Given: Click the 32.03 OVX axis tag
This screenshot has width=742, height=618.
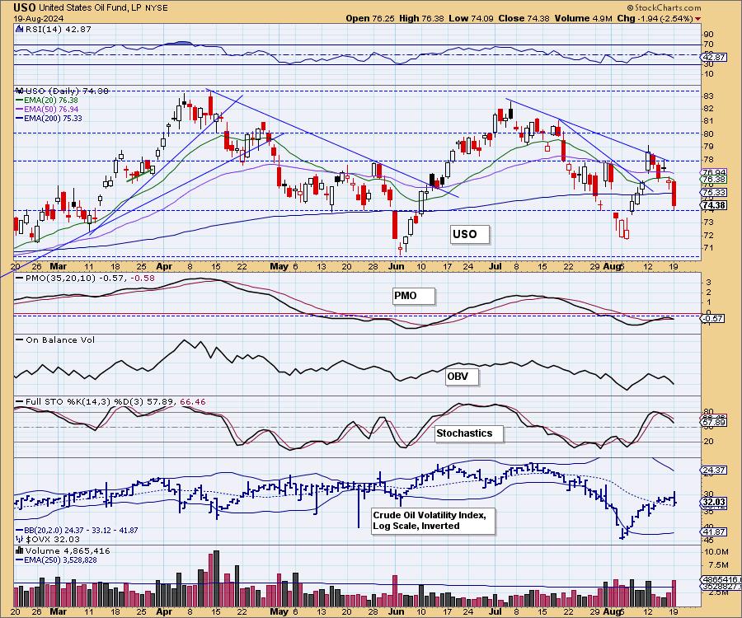Looking at the screenshot, I should [715, 502].
